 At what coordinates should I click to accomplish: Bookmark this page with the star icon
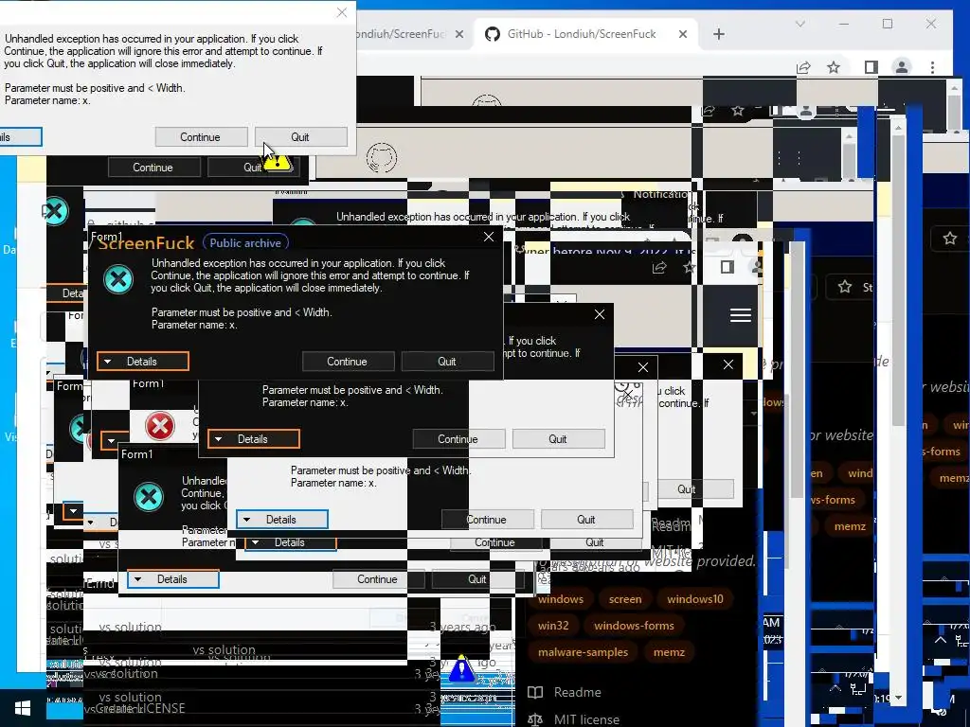[x=834, y=67]
